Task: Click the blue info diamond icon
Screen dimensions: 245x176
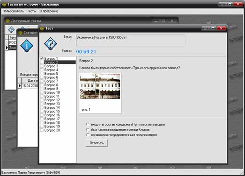Action: pyautogui.click(x=27, y=46)
